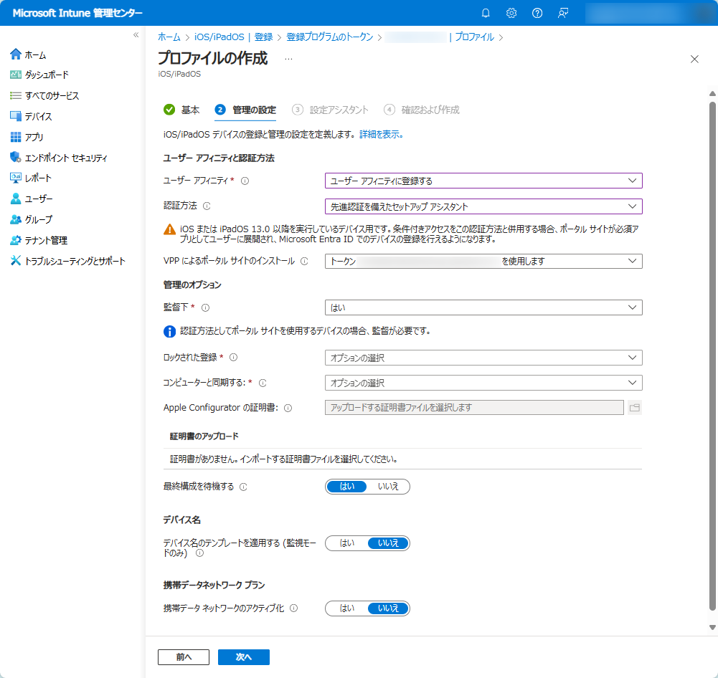
Task: Browse certificate file with folder icon
Action: 634,408
